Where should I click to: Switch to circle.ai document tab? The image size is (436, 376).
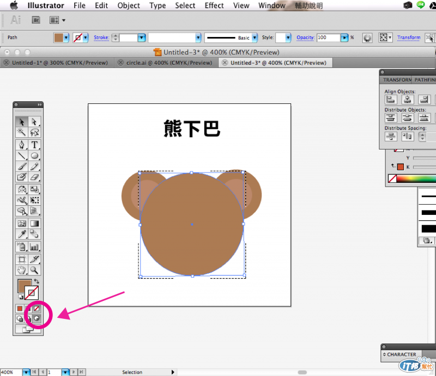168,63
